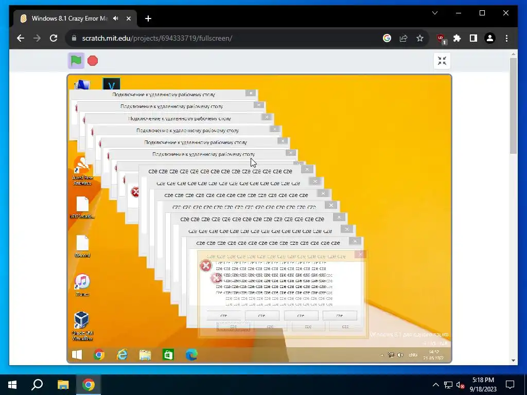Screen dimensions: 527x395
Task: Click the address bar URL
Action: click(x=157, y=38)
